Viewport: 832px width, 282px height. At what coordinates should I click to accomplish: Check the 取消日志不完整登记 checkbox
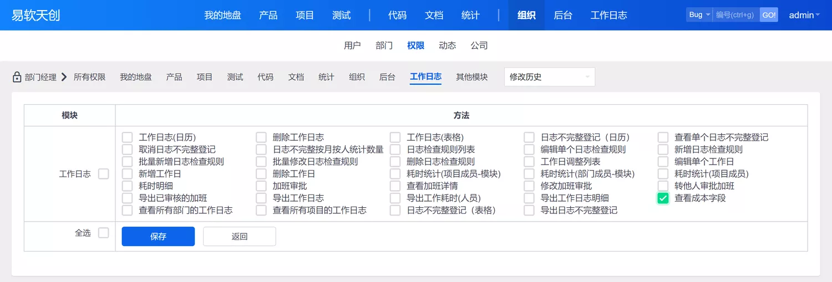click(x=128, y=150)
